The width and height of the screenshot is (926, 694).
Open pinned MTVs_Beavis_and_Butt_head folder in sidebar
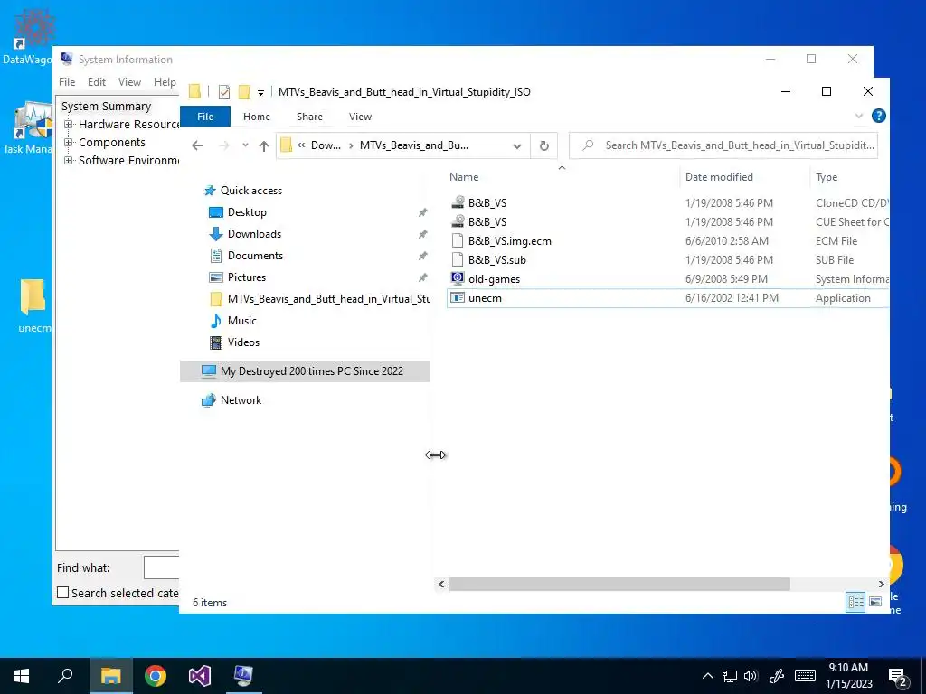coord(320,298)
